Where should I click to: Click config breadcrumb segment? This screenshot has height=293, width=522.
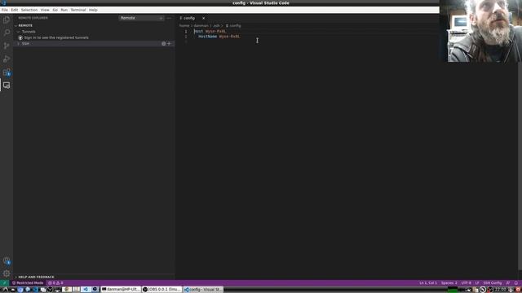(x=235, y=25)
